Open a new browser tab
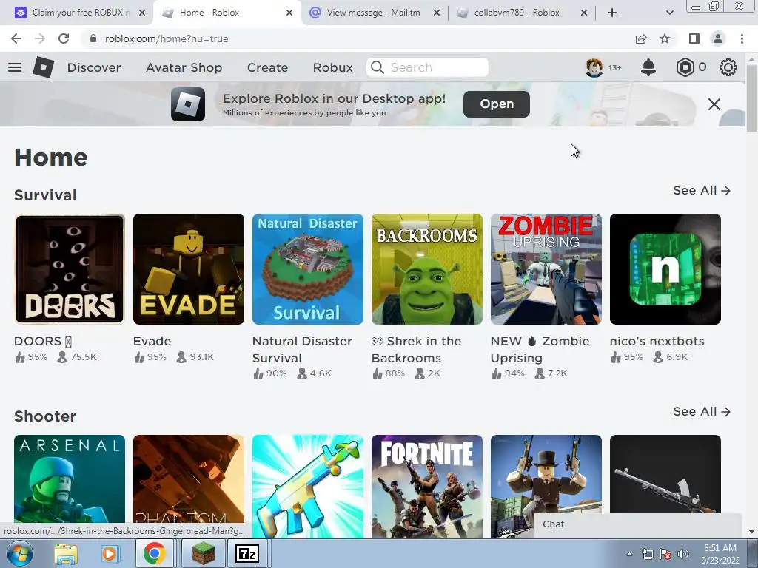Viewport: 758px width, 568px height. pos(612,13)
